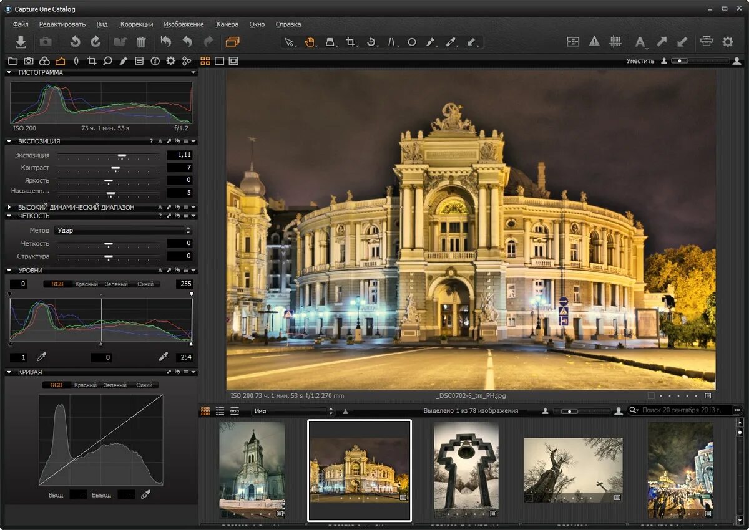Open the Lens correction tool tab

pyautogui.click(x=76, y=61)
